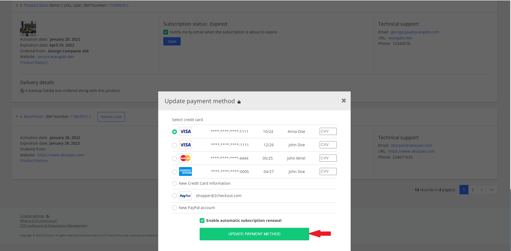The height and width of the screenshot is (251, 511).
Task: Switch to page 2 of records
Action: [473, 190]
